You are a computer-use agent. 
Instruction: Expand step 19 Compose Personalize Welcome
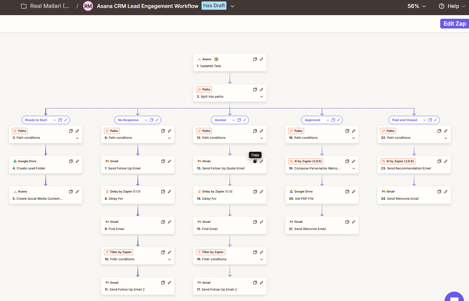(x=354, y=168)
